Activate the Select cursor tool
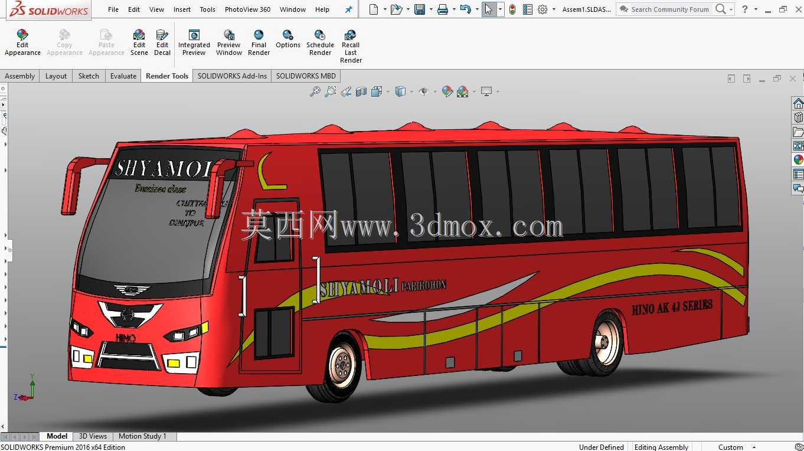 tap(489, 9)
